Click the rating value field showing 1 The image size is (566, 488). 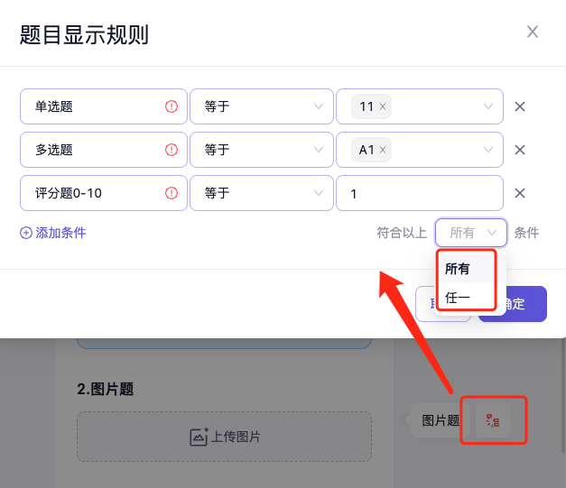pyautogui.click(x=419, y=193)
